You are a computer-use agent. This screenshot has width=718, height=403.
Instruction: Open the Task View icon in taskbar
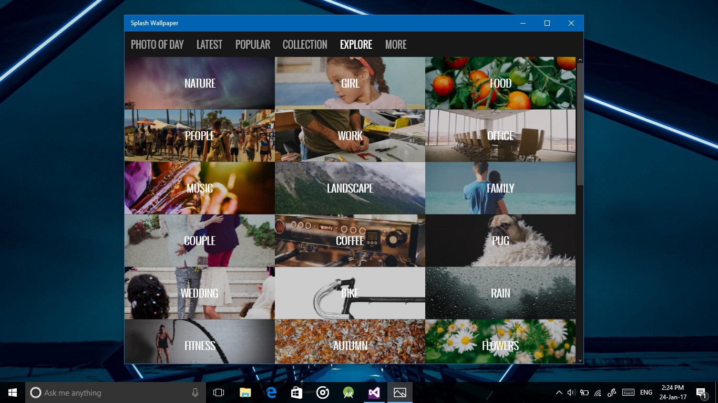pos(219,393)
